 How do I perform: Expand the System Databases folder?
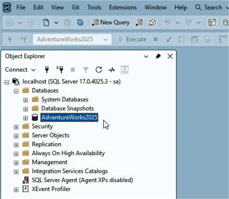click(x=26, y=100)
